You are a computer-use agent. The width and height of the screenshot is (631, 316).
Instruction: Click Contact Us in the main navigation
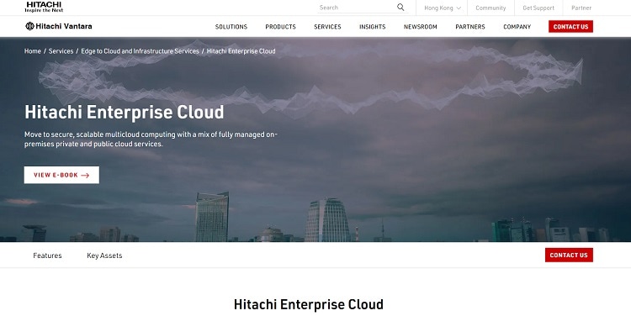click(570, 27)
